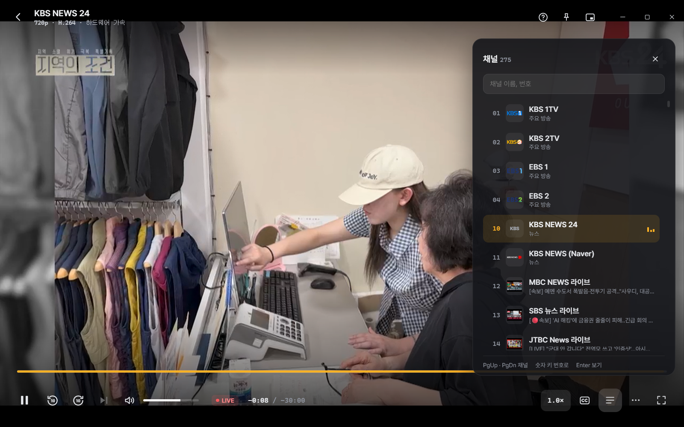Enter fullscreen mode
This screenshot has height=427, width=684.
[x=661, y=400]
